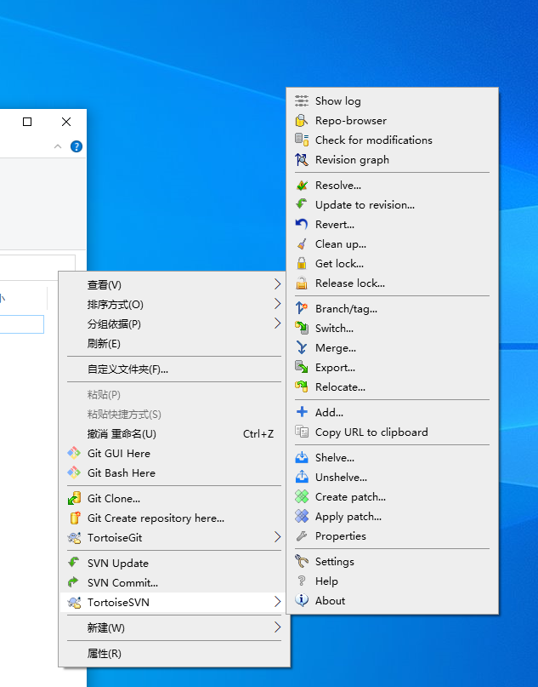Maximize the Explorer window
538x687 pixels.
coord(27,122)
